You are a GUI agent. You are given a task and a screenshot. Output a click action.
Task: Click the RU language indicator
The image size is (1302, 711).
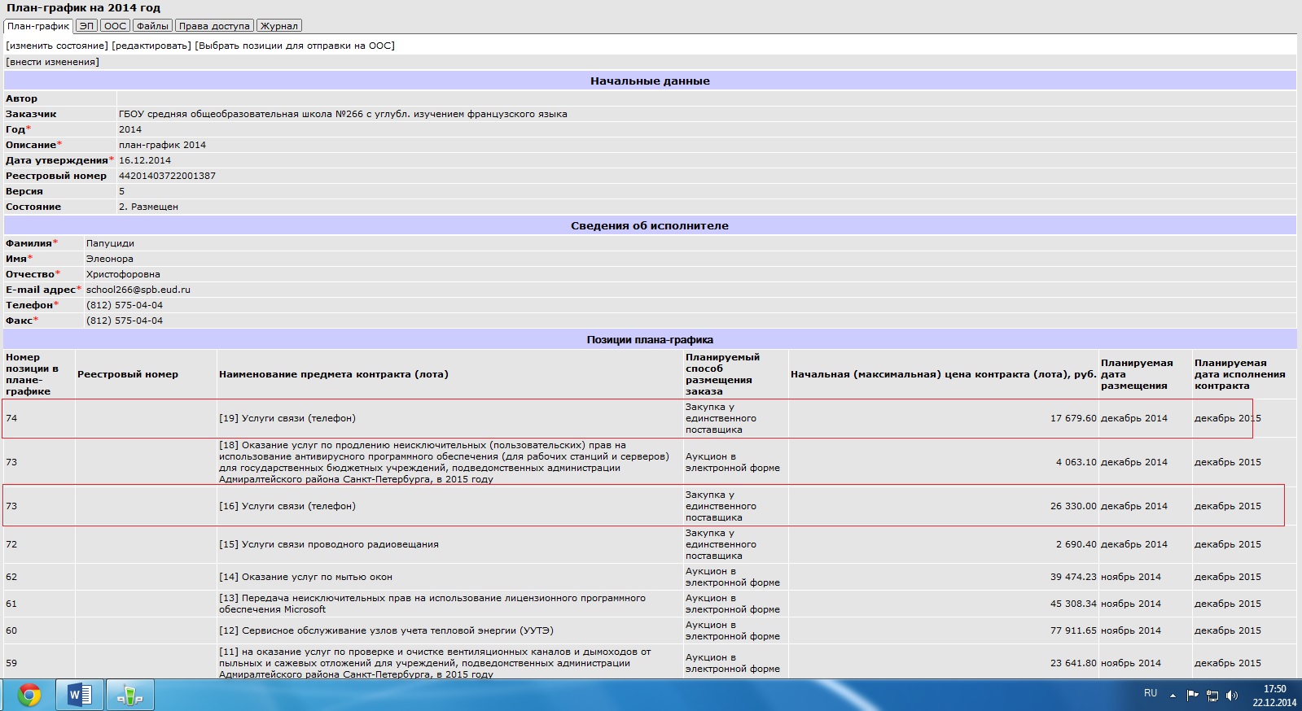1150,693
